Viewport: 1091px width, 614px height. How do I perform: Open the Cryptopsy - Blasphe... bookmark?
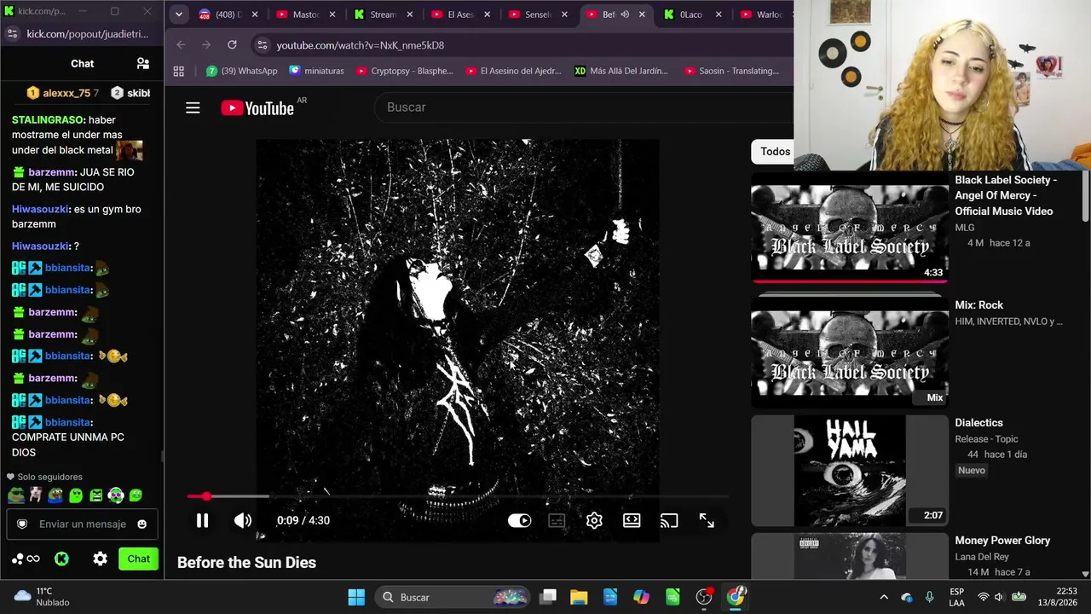point(404,71)
